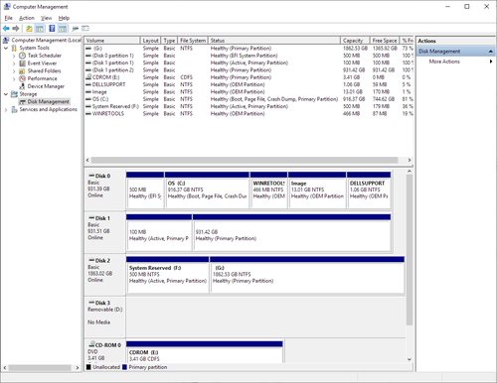
Task: Select the WINRETOOLS partition on Disk 0
Action: 268,191
